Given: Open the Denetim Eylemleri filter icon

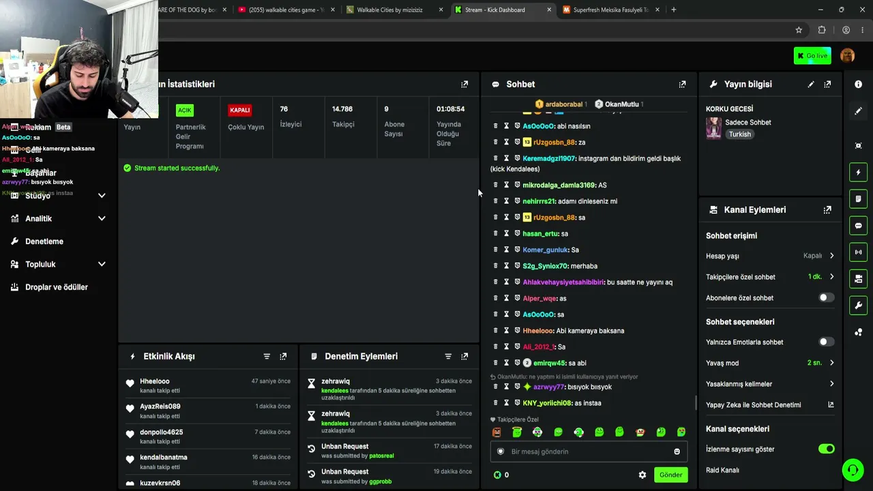Looking at the screenshot, I should coord(448,356).
